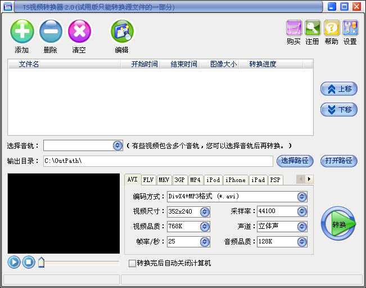Image resolution: width=366 pixels, height=288 pixels.
Task: Switch to the FLV tab
Action: tap(148, 180)
